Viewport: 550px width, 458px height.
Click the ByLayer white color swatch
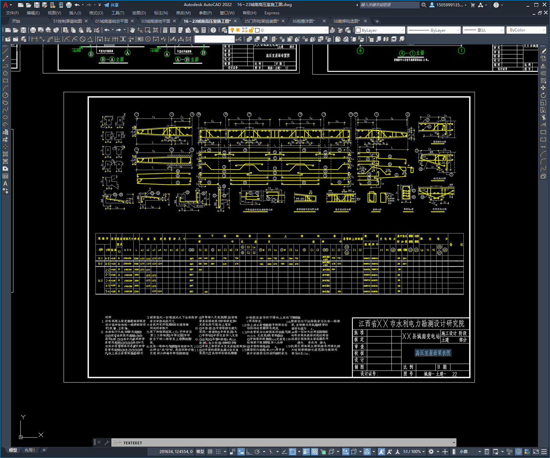tap(358, 30)
